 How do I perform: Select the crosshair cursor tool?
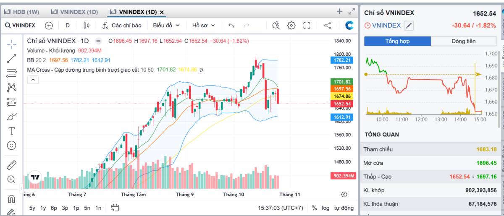point(12,44)
